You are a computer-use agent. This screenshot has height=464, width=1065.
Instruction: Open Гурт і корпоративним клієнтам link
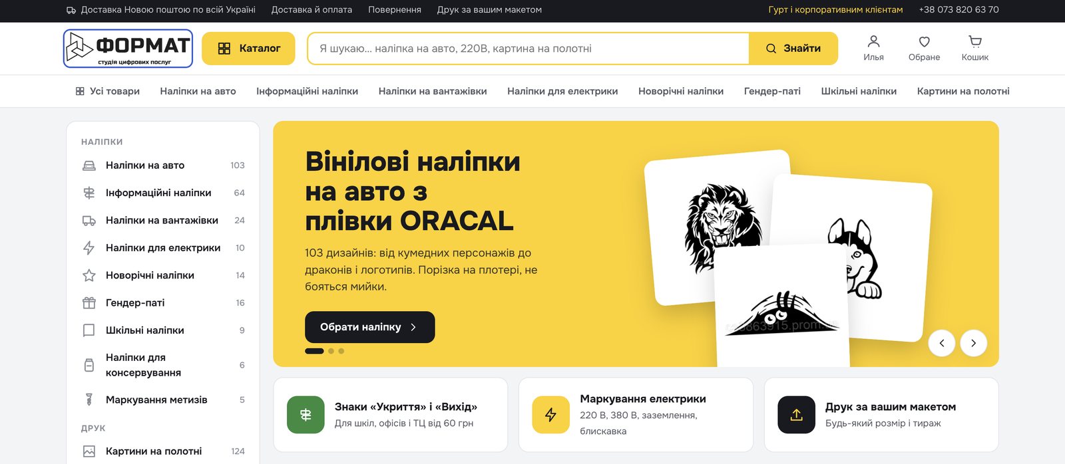835,10
